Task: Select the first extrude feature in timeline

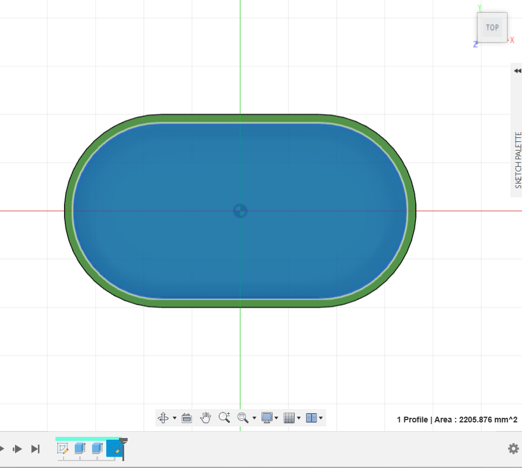Action: (80, 448)
